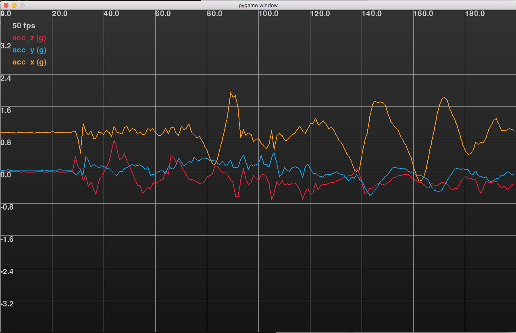Viewport: 516px width, 333px height.
Task: Click the -0.8 y-axis label
Action: [x=7, y=207]
